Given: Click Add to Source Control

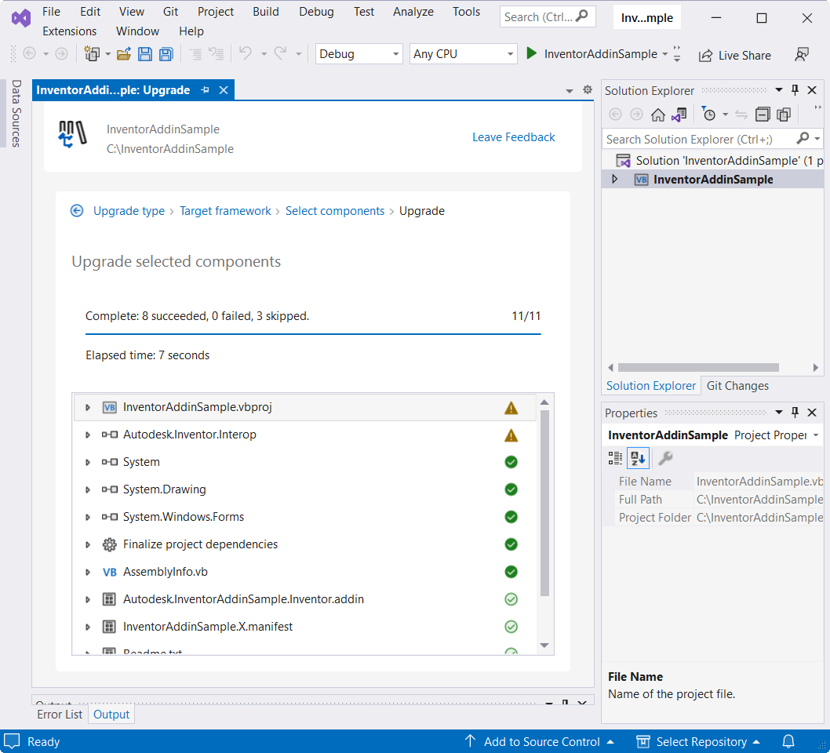Looking at the screenshot, I should (540, 741).
